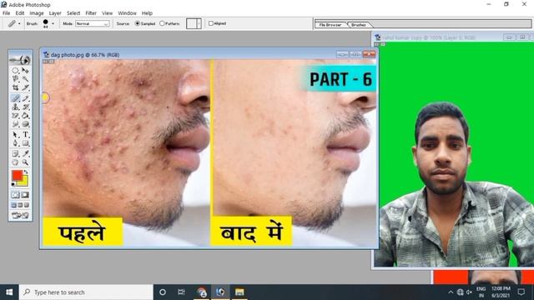
Task: Open the Image menu
Action: point(37,13)
